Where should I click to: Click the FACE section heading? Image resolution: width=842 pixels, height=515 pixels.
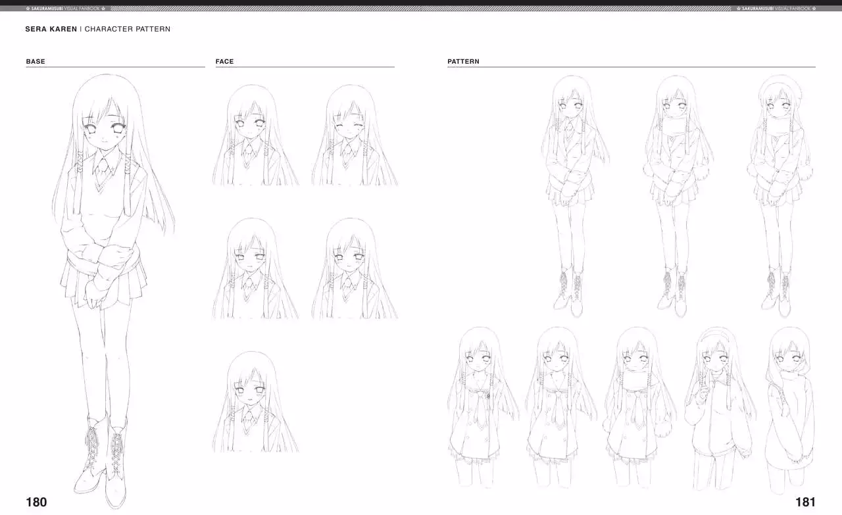tap(224, 62)
